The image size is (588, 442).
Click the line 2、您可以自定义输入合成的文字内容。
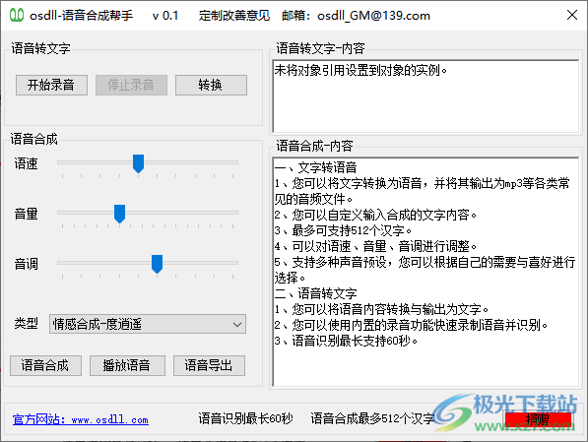[x=375, y=215]
